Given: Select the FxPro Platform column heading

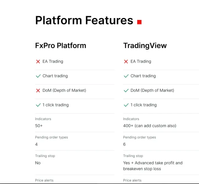Looking at the screenshot, I should point(61,46).
